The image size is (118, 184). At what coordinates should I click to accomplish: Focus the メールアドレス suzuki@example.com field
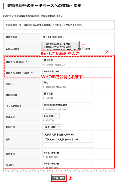pos(67,105)
